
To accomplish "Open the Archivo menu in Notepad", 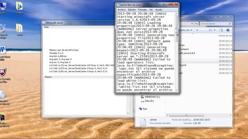I will [121, 10].
